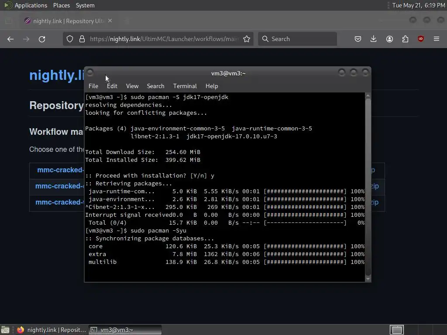
Task: Click 'sudo pacman -Syu' command text
Action: coord(158,230)
